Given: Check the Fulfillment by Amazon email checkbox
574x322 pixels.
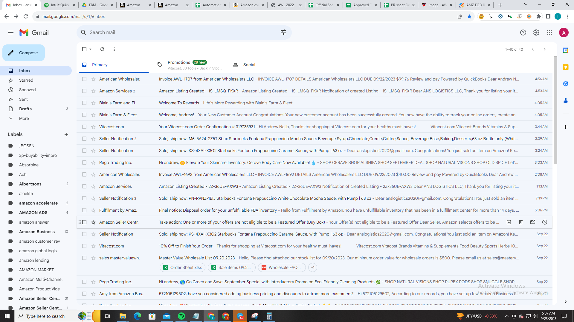Looking at the screenshot, I should (84, 210).
